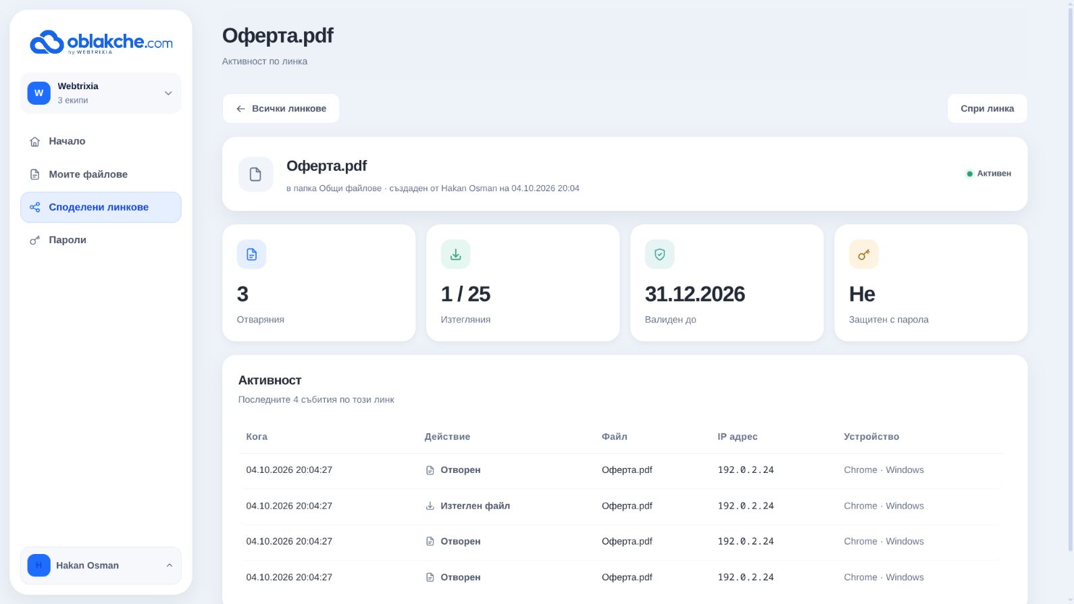
Task: Click the IP адрес column header
Action: pos(738,436)
